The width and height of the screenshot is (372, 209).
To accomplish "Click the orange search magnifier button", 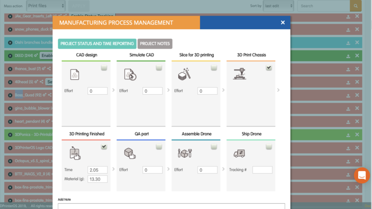I will point(355,6).
